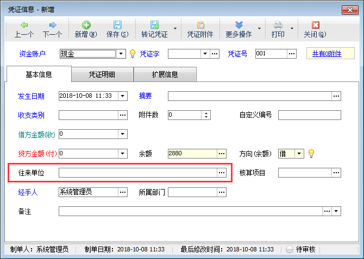Switch to the 扩展信息 tab
364x259 pixels.
click(x=165, y=74)
